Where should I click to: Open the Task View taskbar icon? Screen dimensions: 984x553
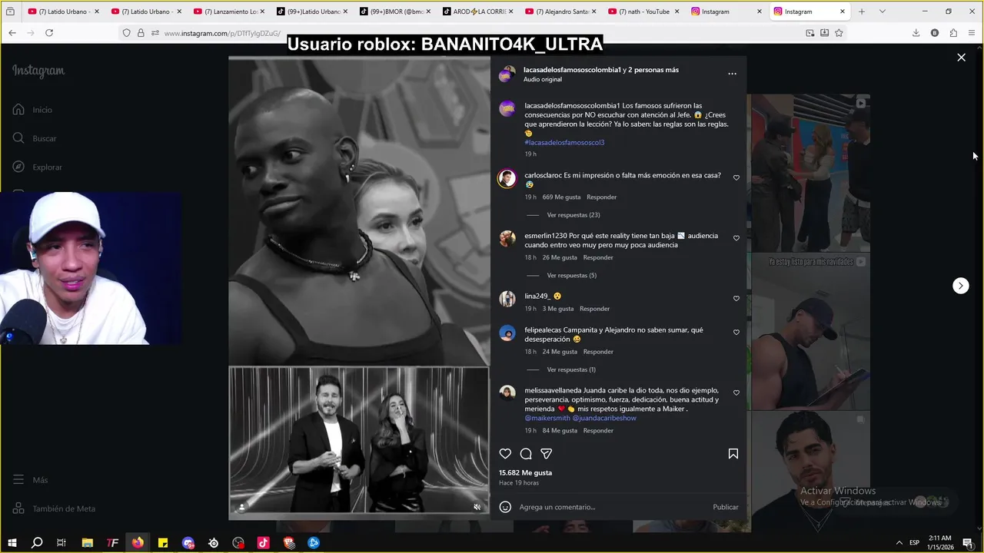point(61,543)
